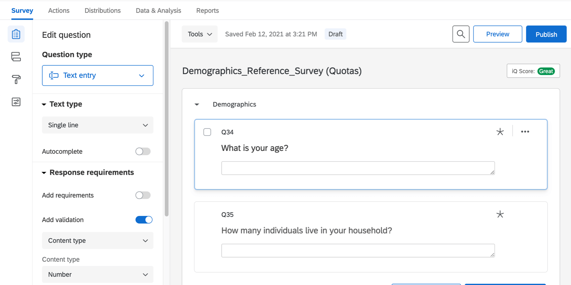Open the Survey flow icon in sidebar
Viewport: 571px width, 285px height.
[x=16, y=57]
